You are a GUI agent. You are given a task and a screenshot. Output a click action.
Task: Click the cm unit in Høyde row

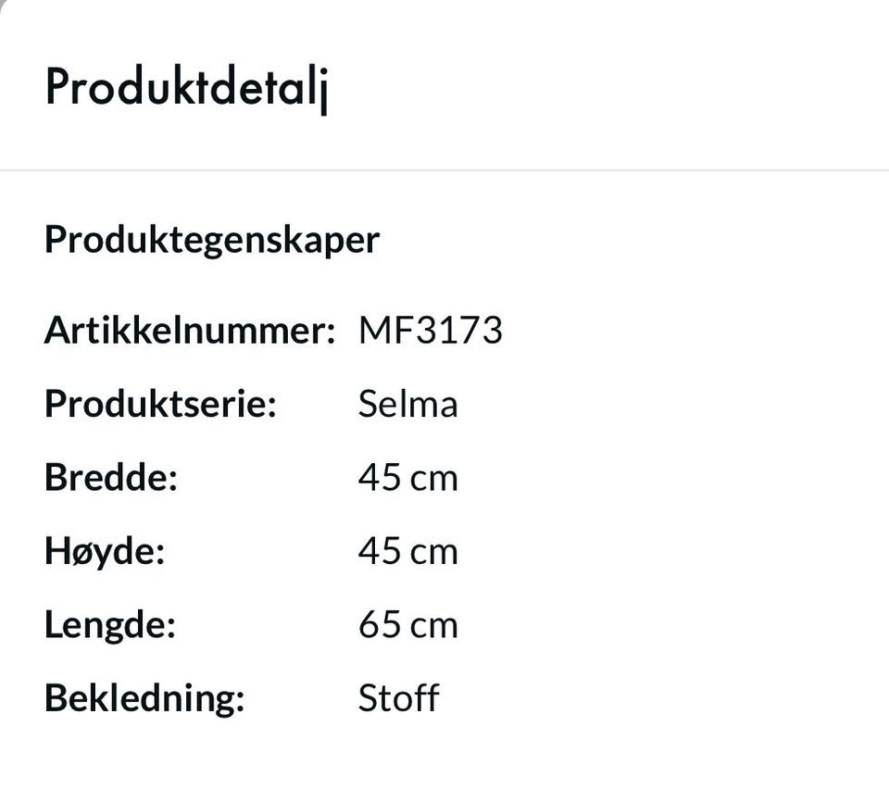point(434,553)
